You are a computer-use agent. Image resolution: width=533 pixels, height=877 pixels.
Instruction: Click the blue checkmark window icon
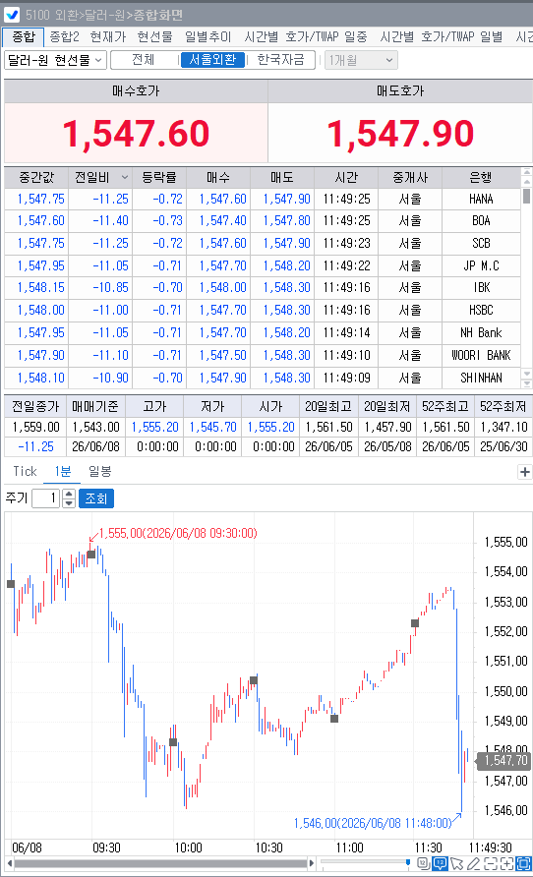point(11,14)
